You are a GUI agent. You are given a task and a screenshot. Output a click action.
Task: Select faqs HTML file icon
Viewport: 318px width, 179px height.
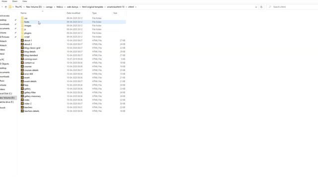tap(22, 85)
